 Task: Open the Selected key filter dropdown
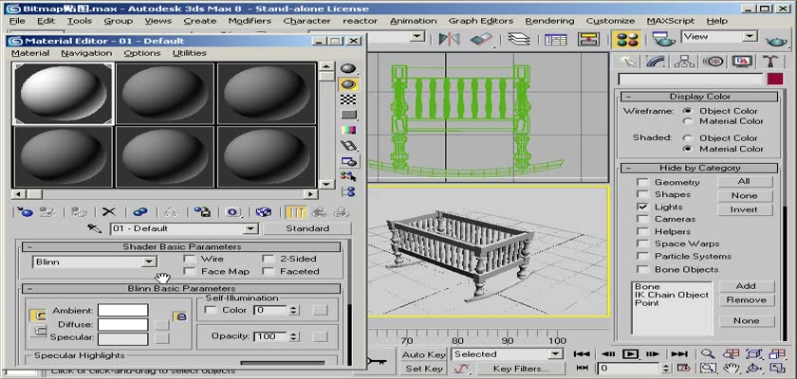[x=556, y=354]
